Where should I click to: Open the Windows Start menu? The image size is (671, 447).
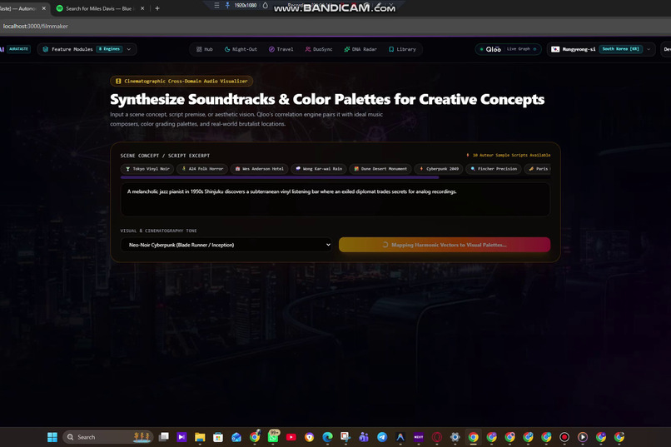pyautogui.click(x=52, y=437)
